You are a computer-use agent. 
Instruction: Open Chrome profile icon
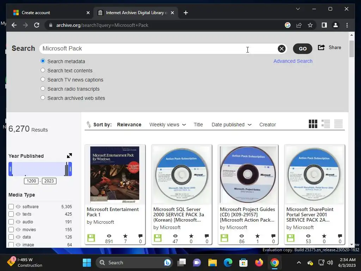pos(336,25)
